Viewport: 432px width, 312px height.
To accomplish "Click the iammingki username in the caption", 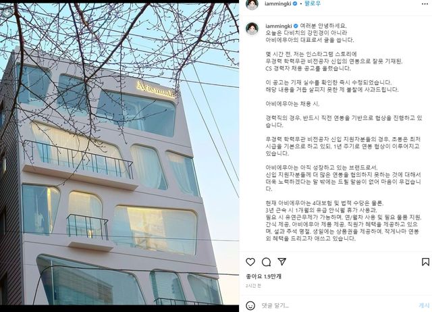I will coord(279,26).
